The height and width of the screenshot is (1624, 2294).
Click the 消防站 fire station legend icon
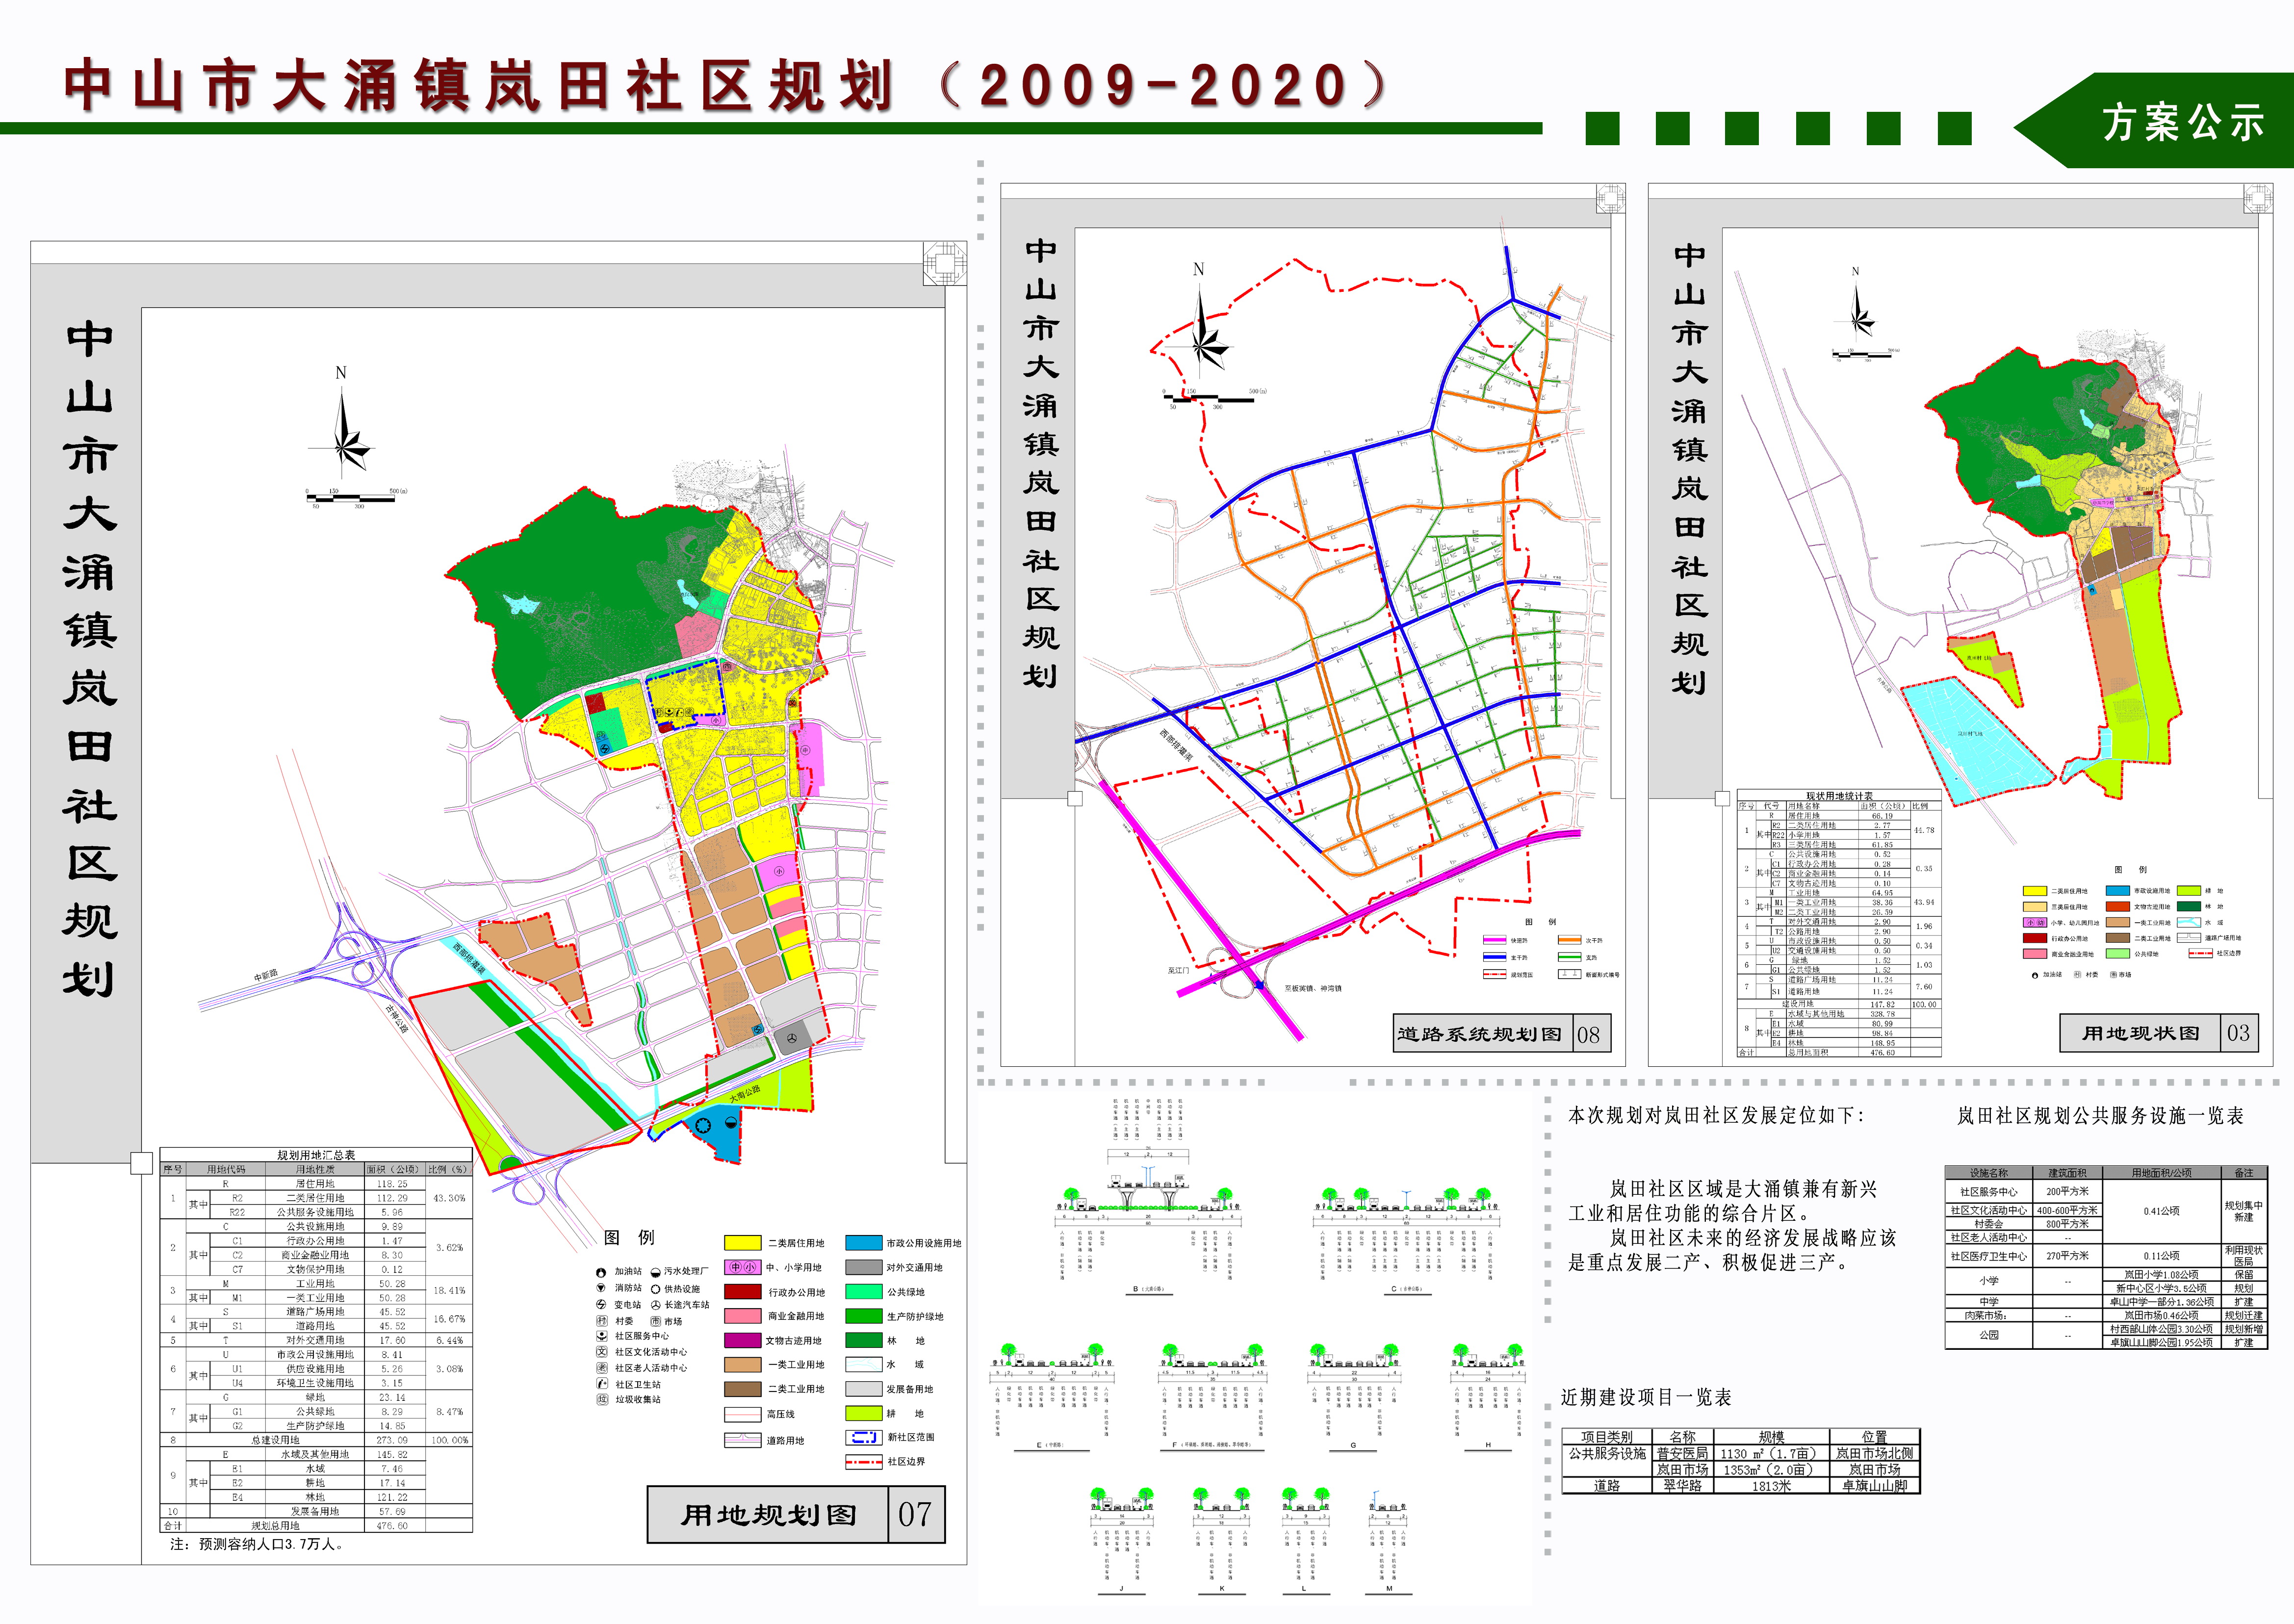pyautogui.click(x=601, y=1288)
